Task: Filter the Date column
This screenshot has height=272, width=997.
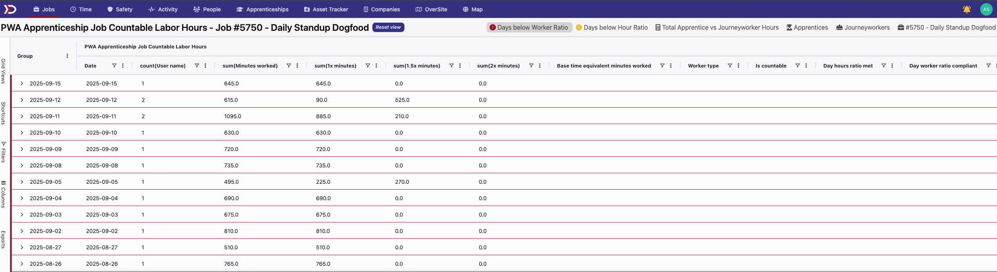Action: coord(114,66)
